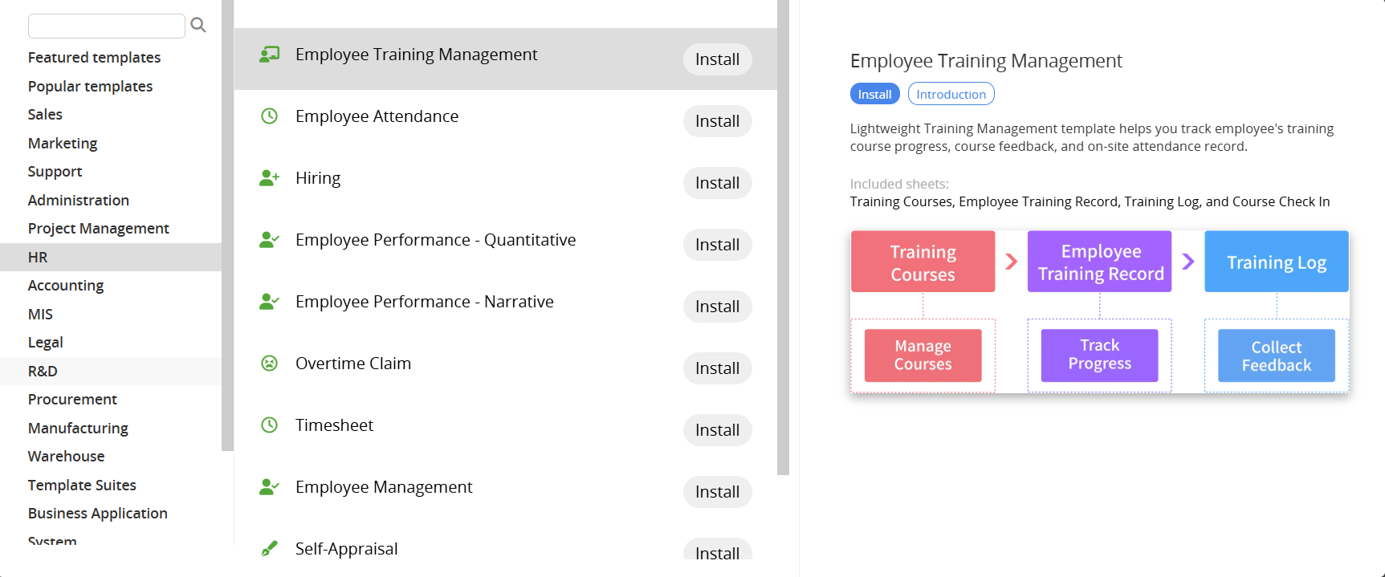Image resolution: width=1385 pixels, height=577 pixels.
Task: Click the Employee Performance - Quantitative icon
Action: click(x=270, y=240)
